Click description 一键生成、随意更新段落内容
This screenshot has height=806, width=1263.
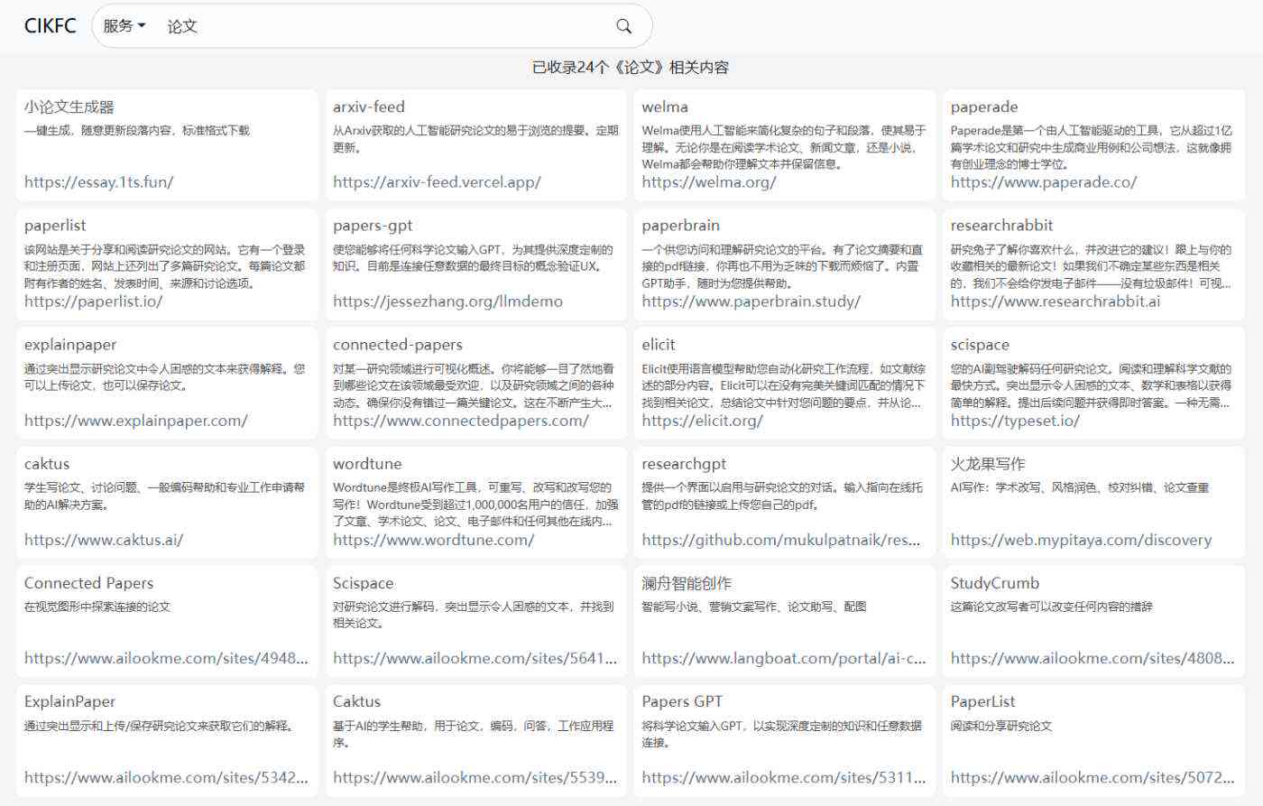click(137, 130)
